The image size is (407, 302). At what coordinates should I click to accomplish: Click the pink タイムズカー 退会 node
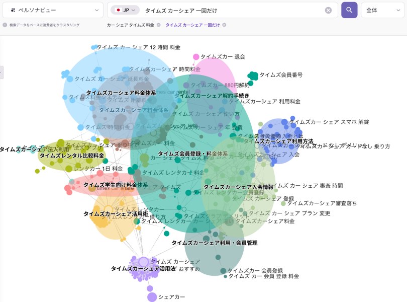pyautogui.click(x=196, y=57)
